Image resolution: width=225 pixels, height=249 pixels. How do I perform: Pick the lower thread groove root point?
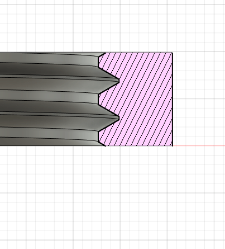pyautogui.click(x=119, y=118)
